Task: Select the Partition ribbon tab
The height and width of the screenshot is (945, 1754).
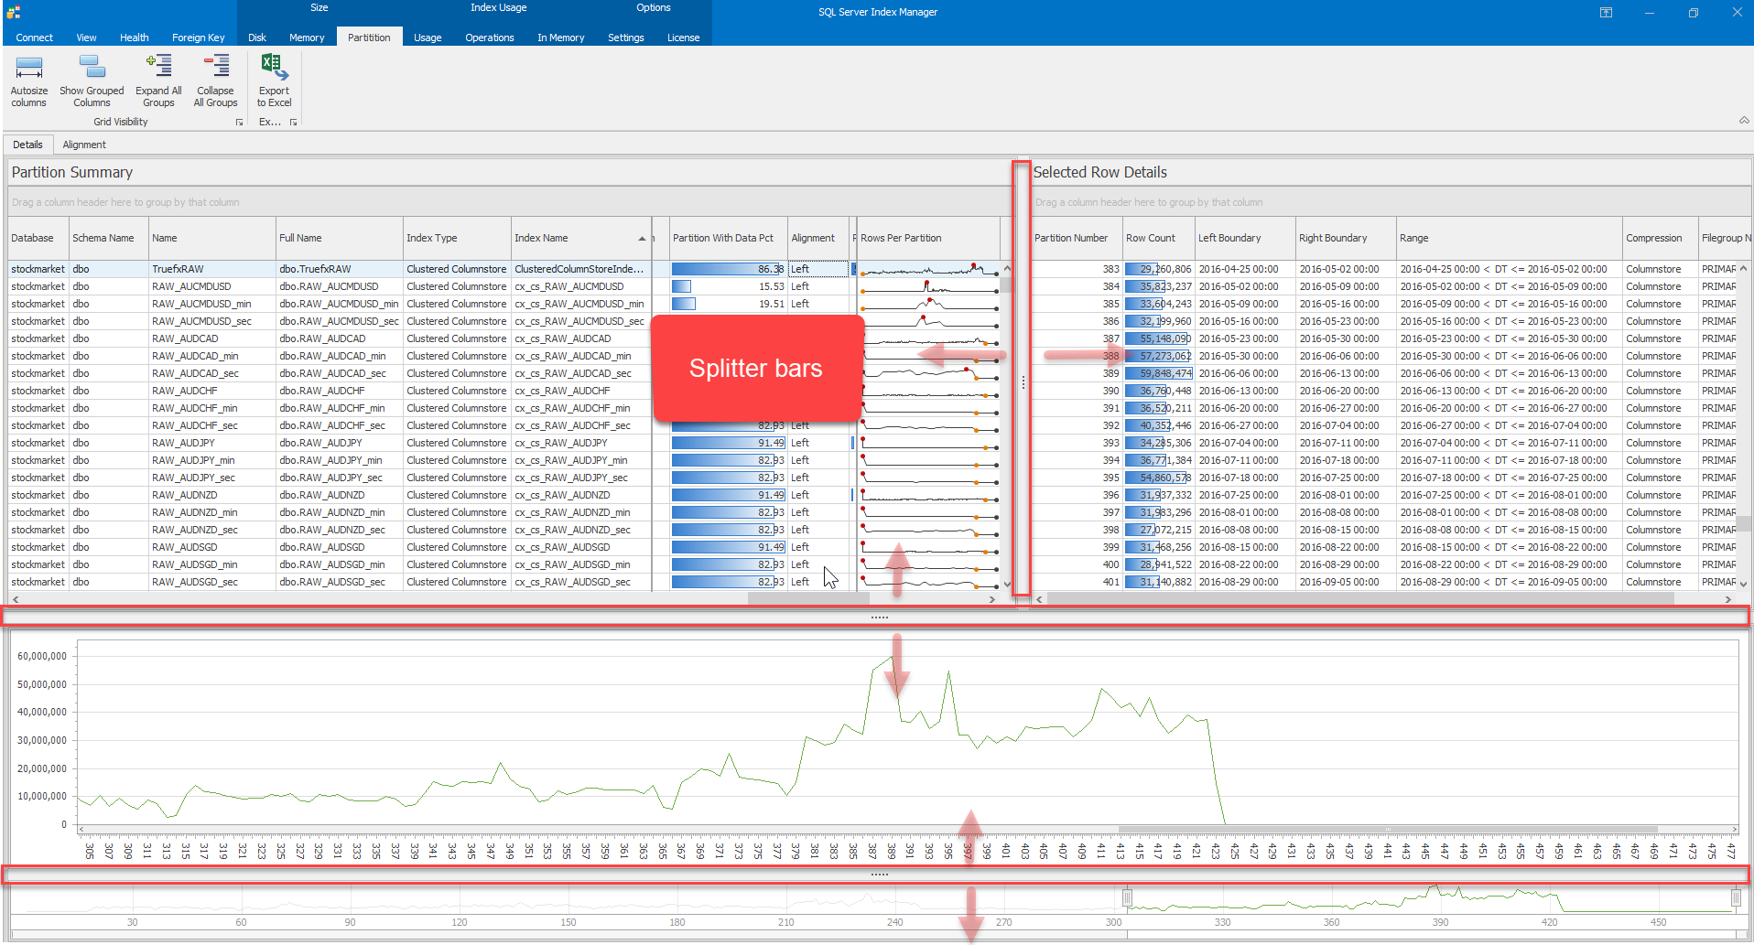Action: tap(369, 38)
